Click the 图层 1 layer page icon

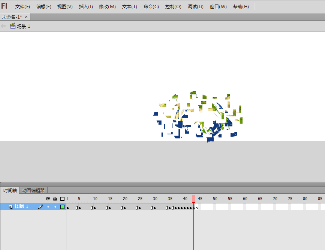10,207
